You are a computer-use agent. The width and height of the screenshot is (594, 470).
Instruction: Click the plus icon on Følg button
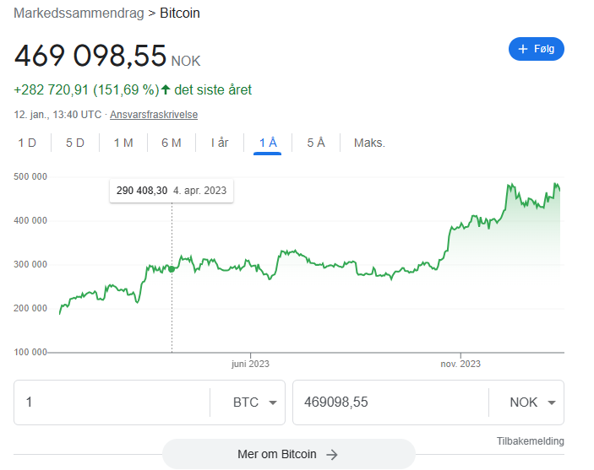point(523,49)
